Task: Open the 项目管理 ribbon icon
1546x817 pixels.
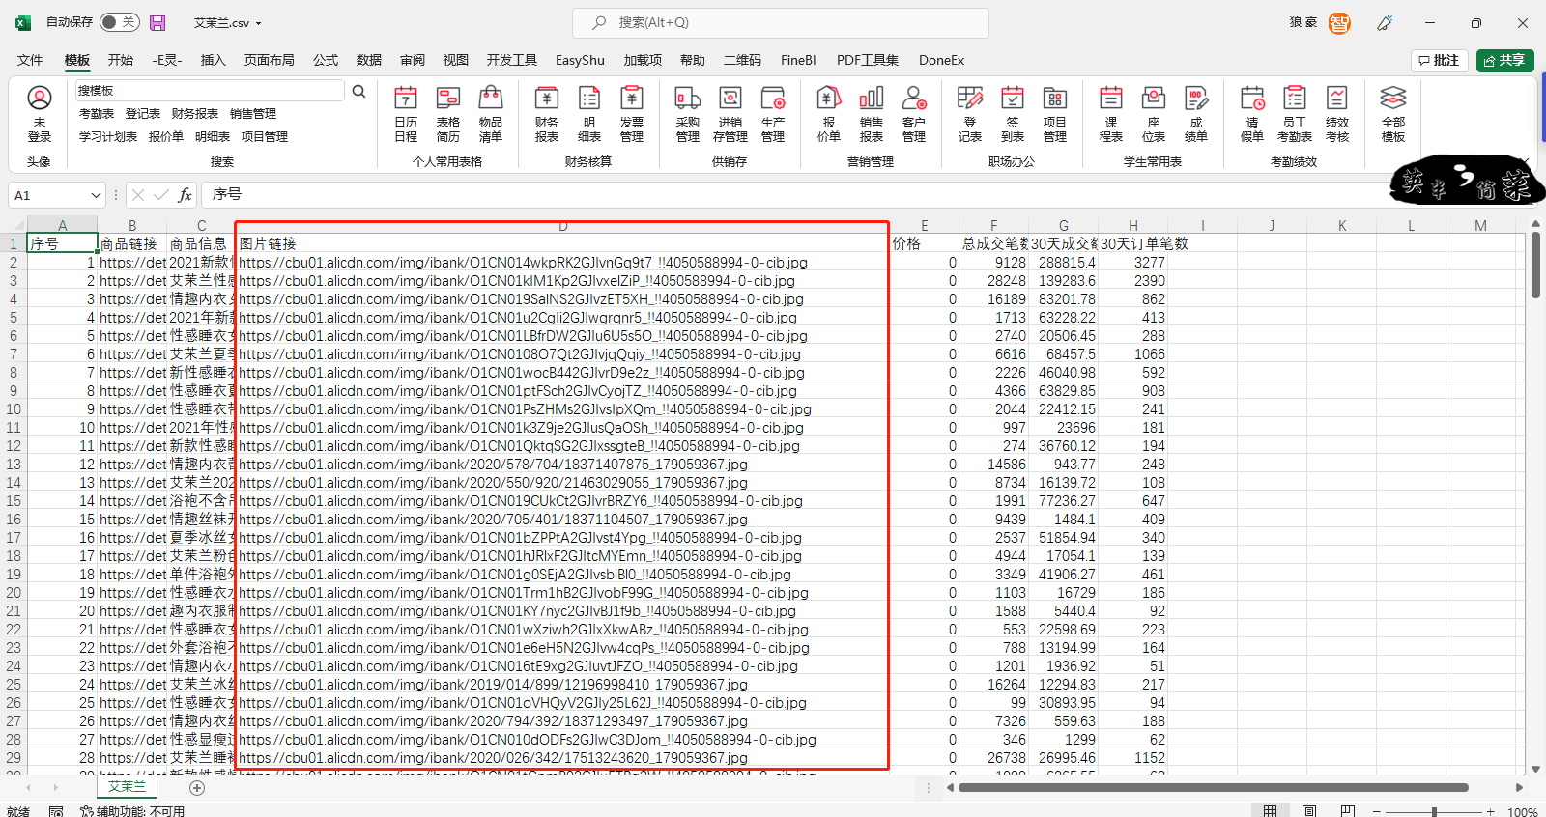Action: point(1055,114)
